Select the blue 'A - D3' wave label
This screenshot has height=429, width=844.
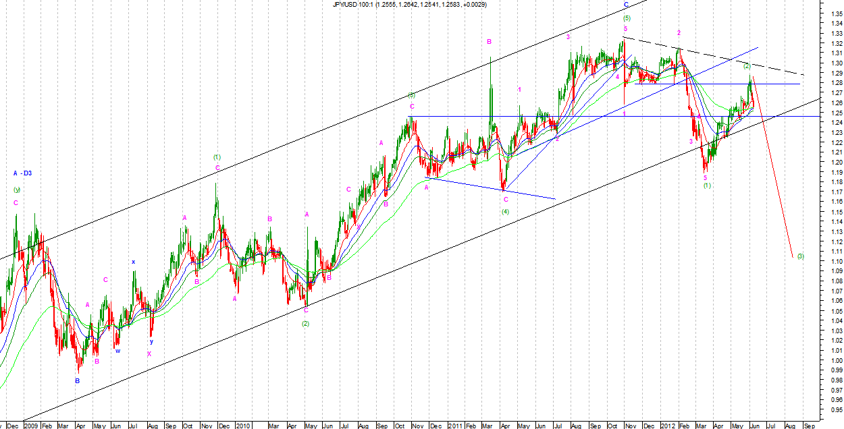click(x=22, y=173)
